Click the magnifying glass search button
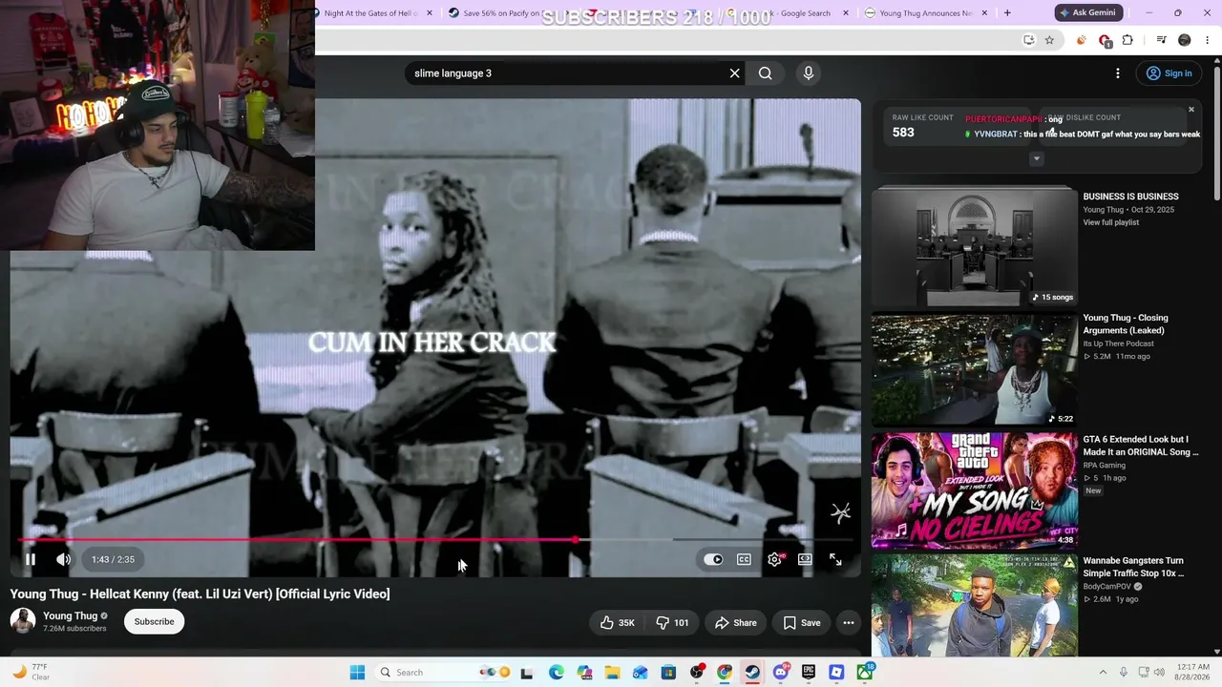Image resolution: width=1222 pixels, height=687 pixels. pos(765,73)
